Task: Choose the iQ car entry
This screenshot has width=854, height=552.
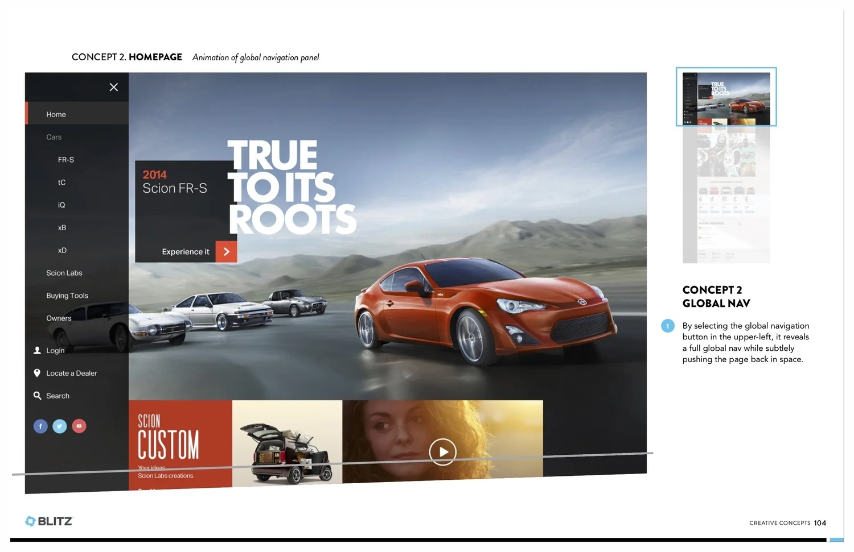Action: point(61,205)
